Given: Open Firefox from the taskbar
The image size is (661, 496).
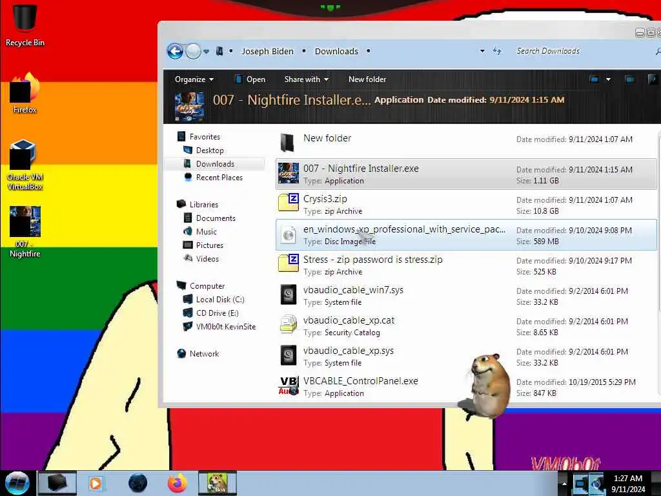Looking at the screenshot, I should (x=178, y=483).
